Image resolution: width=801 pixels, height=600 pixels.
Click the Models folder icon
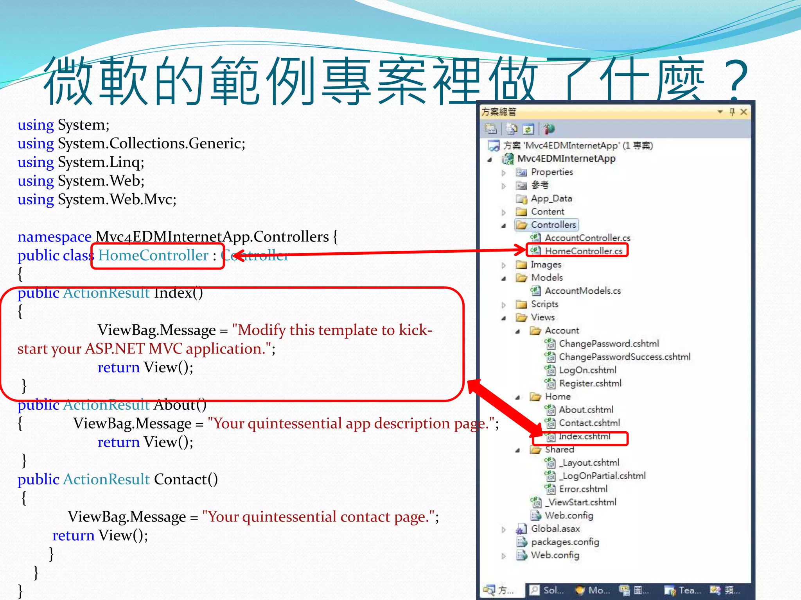click(x=521, y=278)
